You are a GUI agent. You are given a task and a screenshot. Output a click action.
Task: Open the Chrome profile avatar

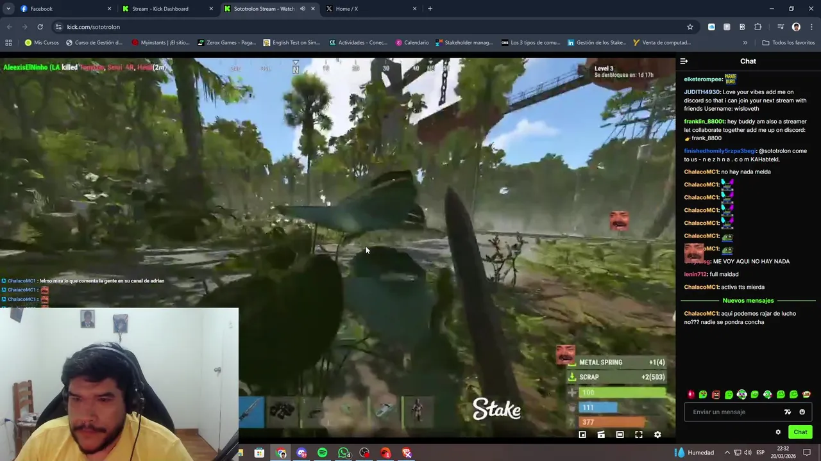pos(797,27)
